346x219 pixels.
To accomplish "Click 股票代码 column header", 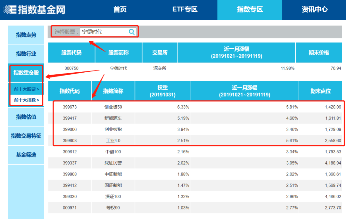I will tap(71, 53).
